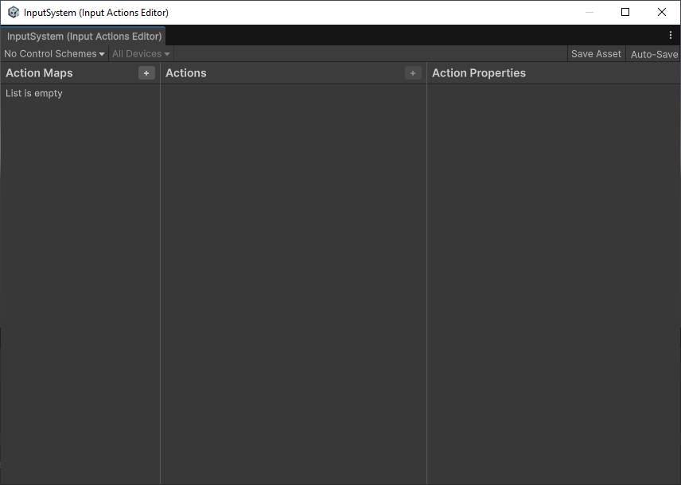Click the Action Properties panel header

click(479, 73)
